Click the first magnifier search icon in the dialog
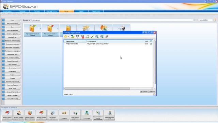Screen dimensions: 218x123 [x=97, y=37]
